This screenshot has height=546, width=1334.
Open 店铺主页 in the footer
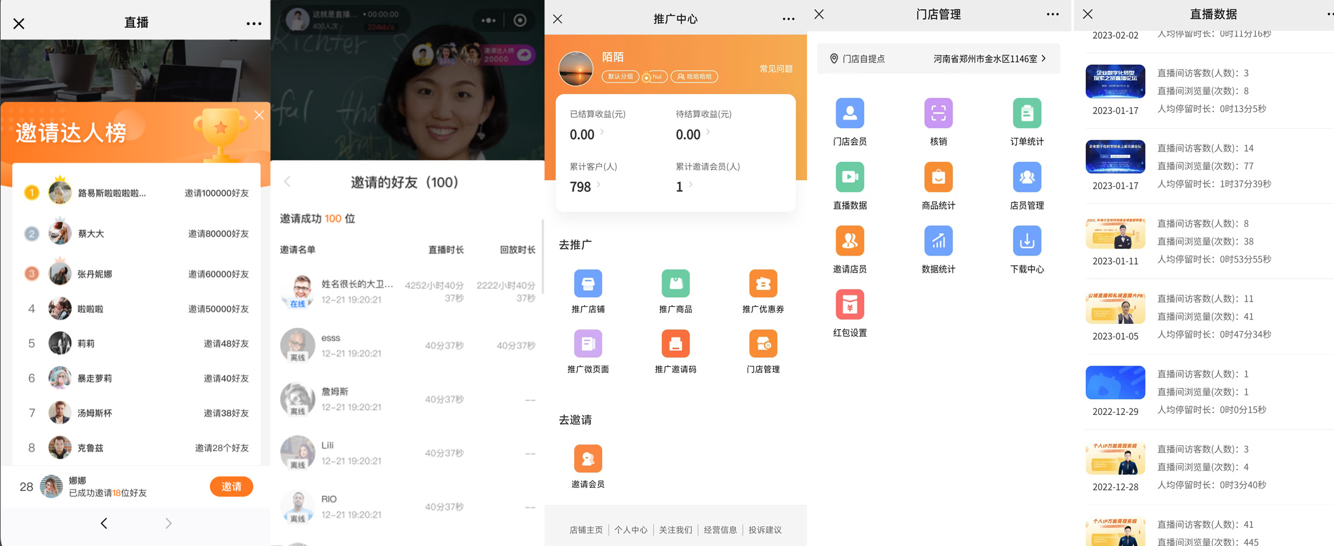coord(586,530)
